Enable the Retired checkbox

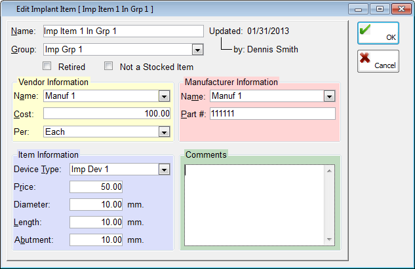click(47, 66)
